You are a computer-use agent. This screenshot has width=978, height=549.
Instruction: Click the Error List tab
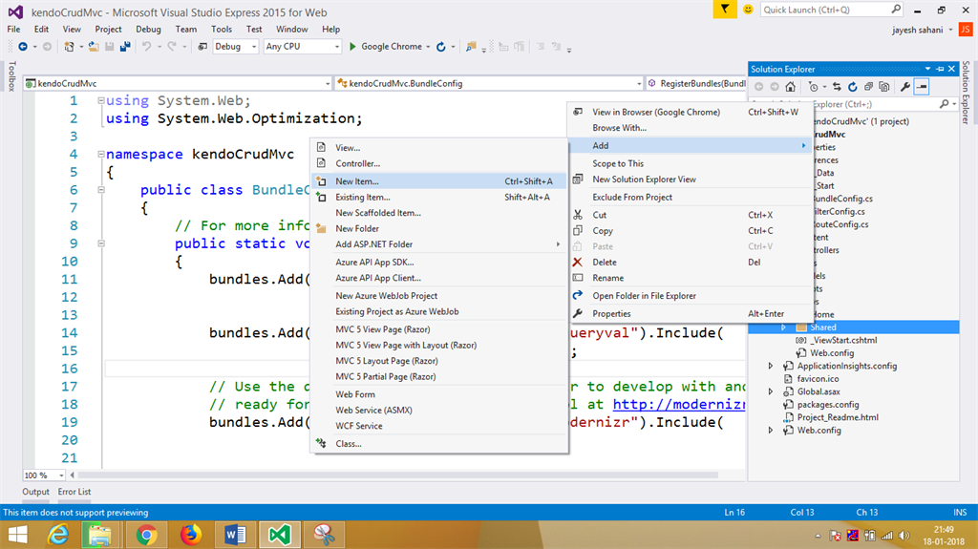pos(74,492)
